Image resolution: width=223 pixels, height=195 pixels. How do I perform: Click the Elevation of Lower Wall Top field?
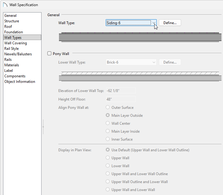pos(121,91)
